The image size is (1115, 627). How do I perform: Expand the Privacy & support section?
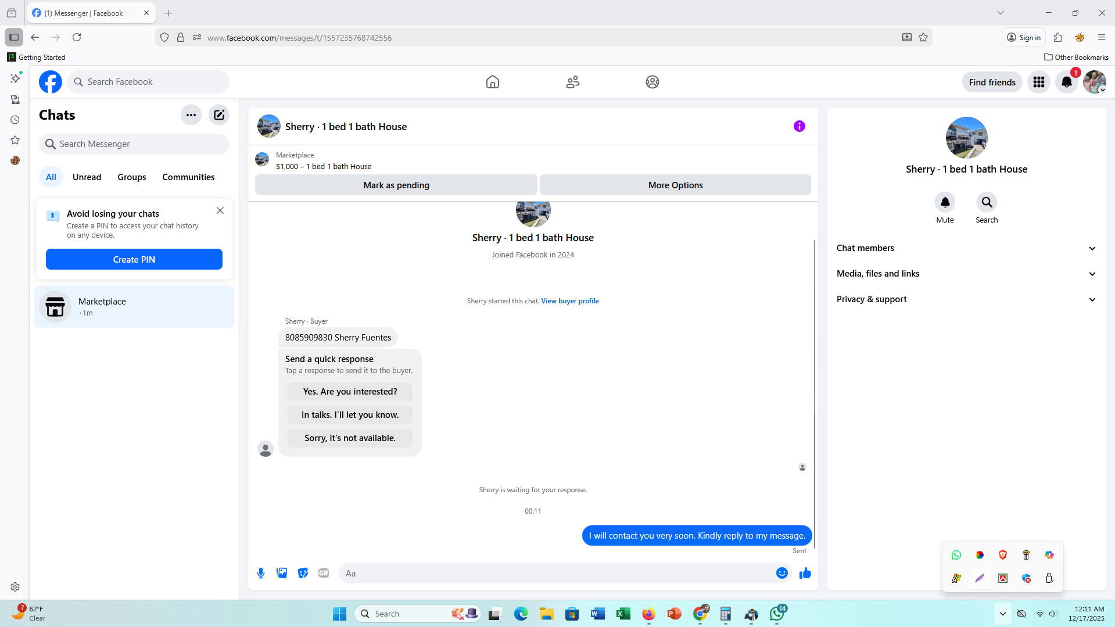tap(966, 299)
